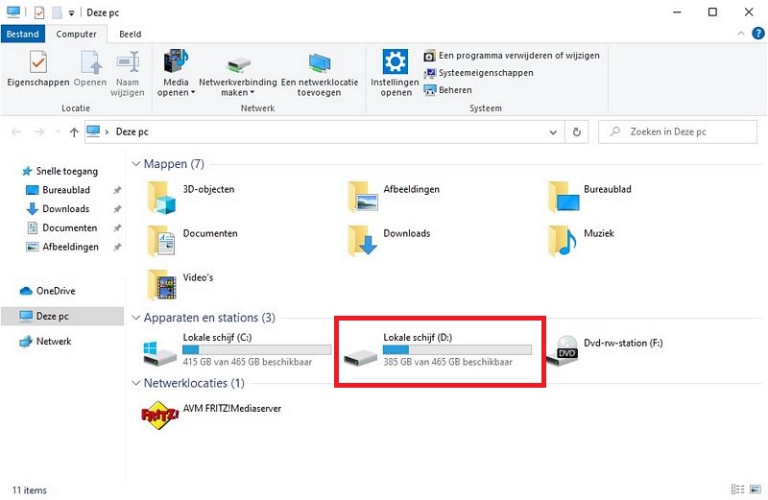Click '385 GB van 465 GB beschikbaar'
This screenshot has width=768, height=500.
point(447,362)
